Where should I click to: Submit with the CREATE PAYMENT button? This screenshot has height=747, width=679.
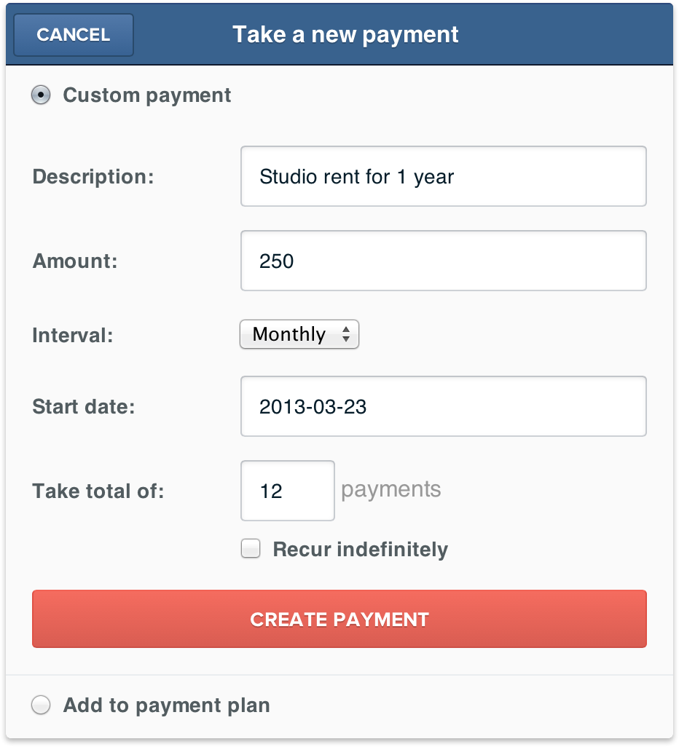pyautogui.click(x=339, y=619)
